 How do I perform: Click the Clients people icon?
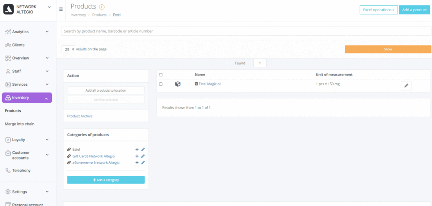(8, 45)
